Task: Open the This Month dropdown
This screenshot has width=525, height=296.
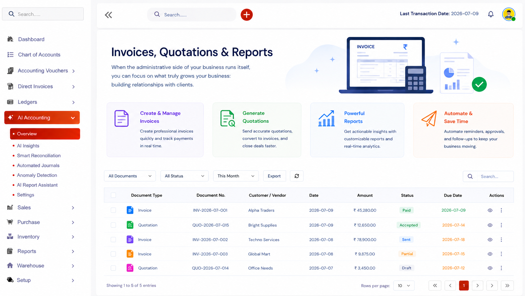Action: pyautogui.click(x=236, y=176)
